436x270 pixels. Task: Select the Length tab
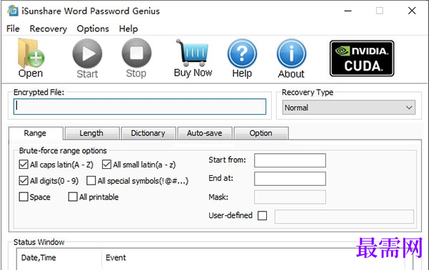[x=91, y=133]
